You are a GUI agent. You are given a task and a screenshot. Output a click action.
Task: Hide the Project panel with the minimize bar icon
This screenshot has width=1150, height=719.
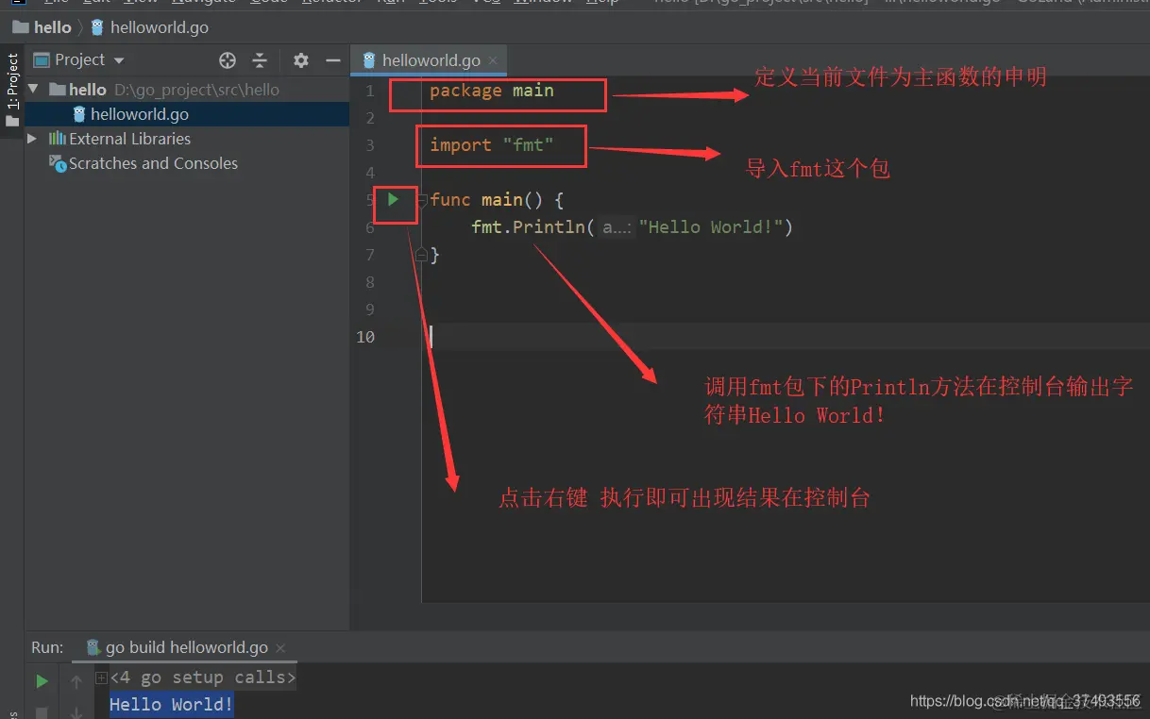pos(335,59)
